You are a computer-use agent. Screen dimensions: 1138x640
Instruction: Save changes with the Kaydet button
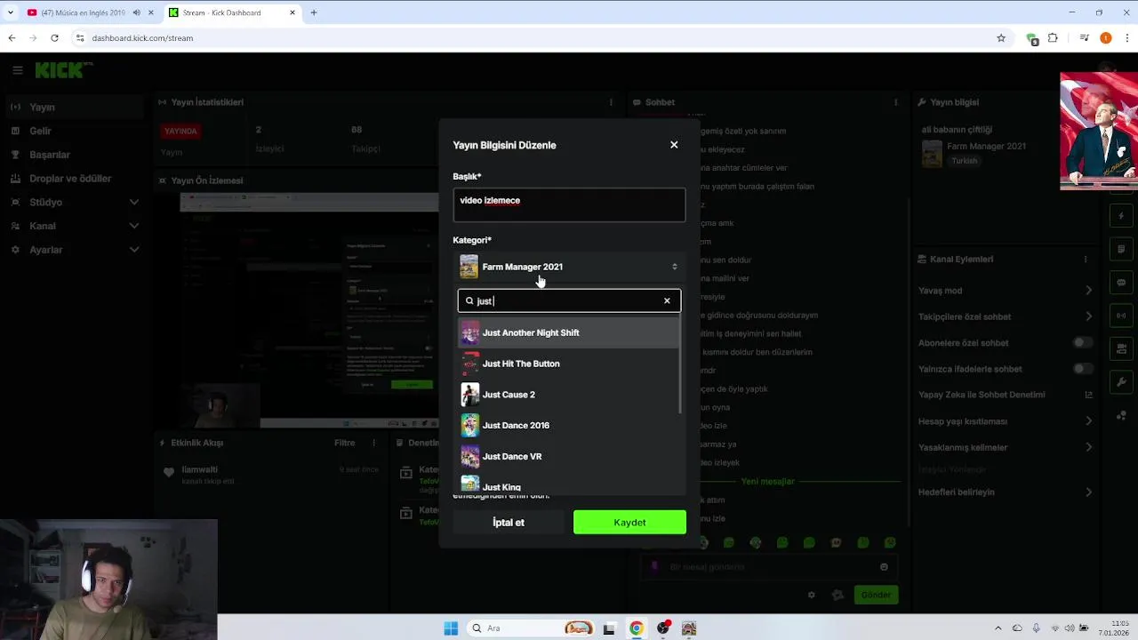[x=629, y=523]
